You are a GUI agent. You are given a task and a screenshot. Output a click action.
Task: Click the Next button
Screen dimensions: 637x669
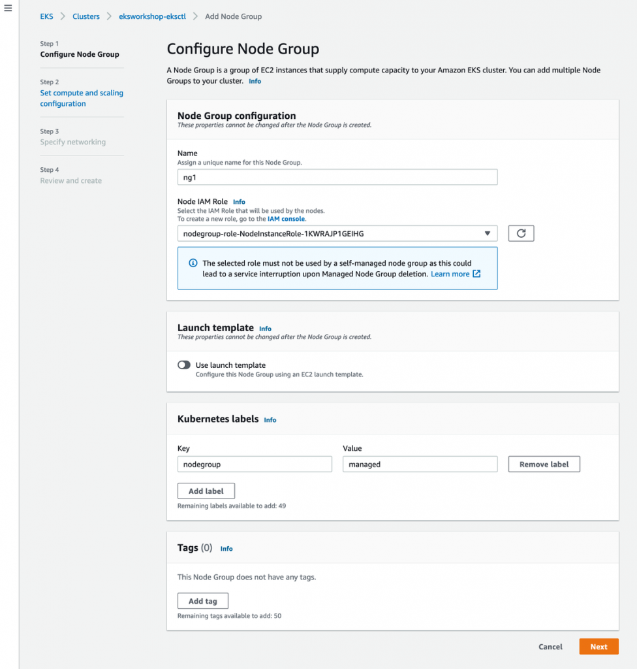click(598, 647)
